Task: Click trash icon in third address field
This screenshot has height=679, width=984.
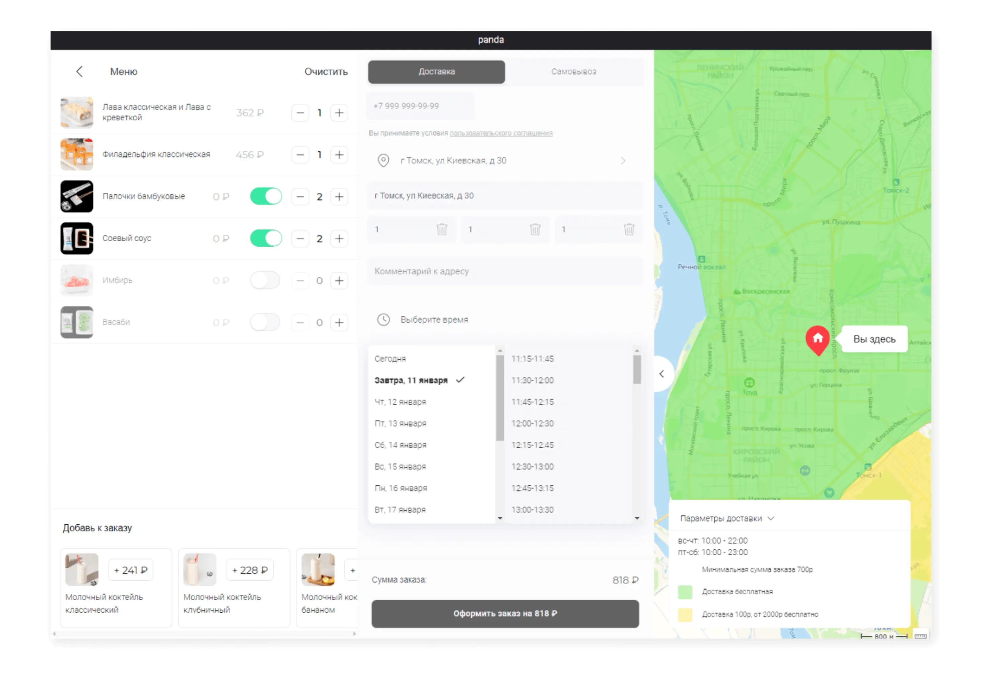Action: tap(629, 230)
